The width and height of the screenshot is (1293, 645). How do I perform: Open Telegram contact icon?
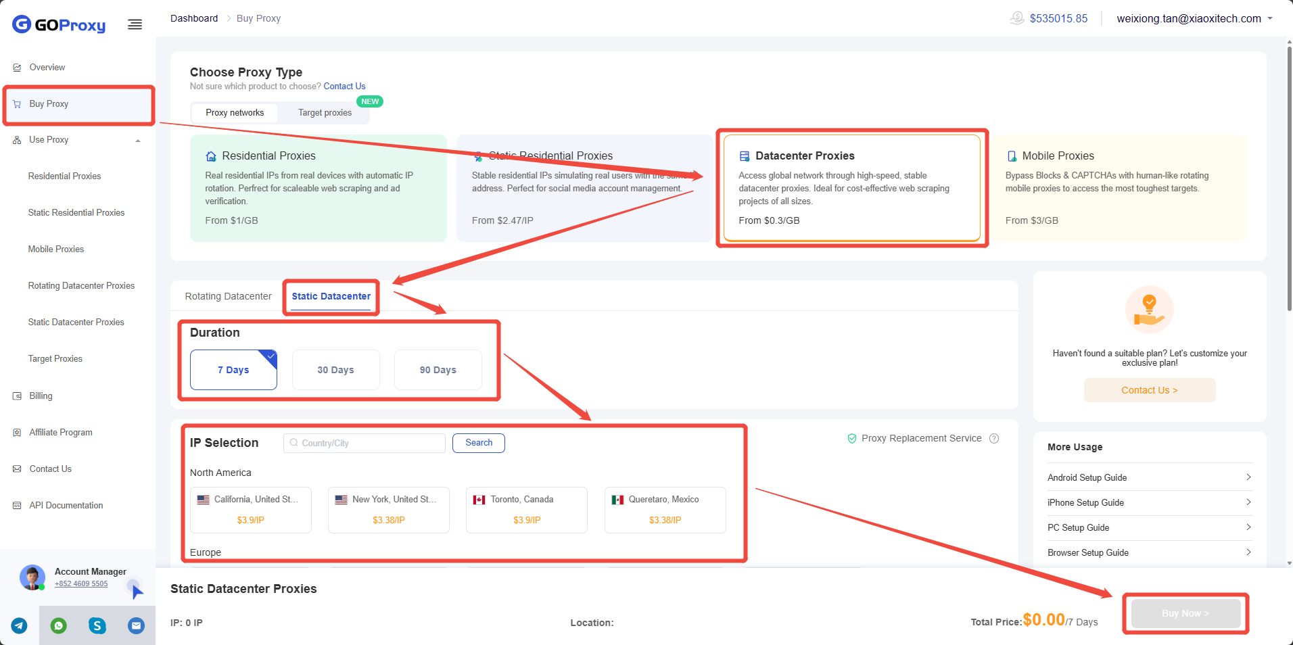(20, 625)
